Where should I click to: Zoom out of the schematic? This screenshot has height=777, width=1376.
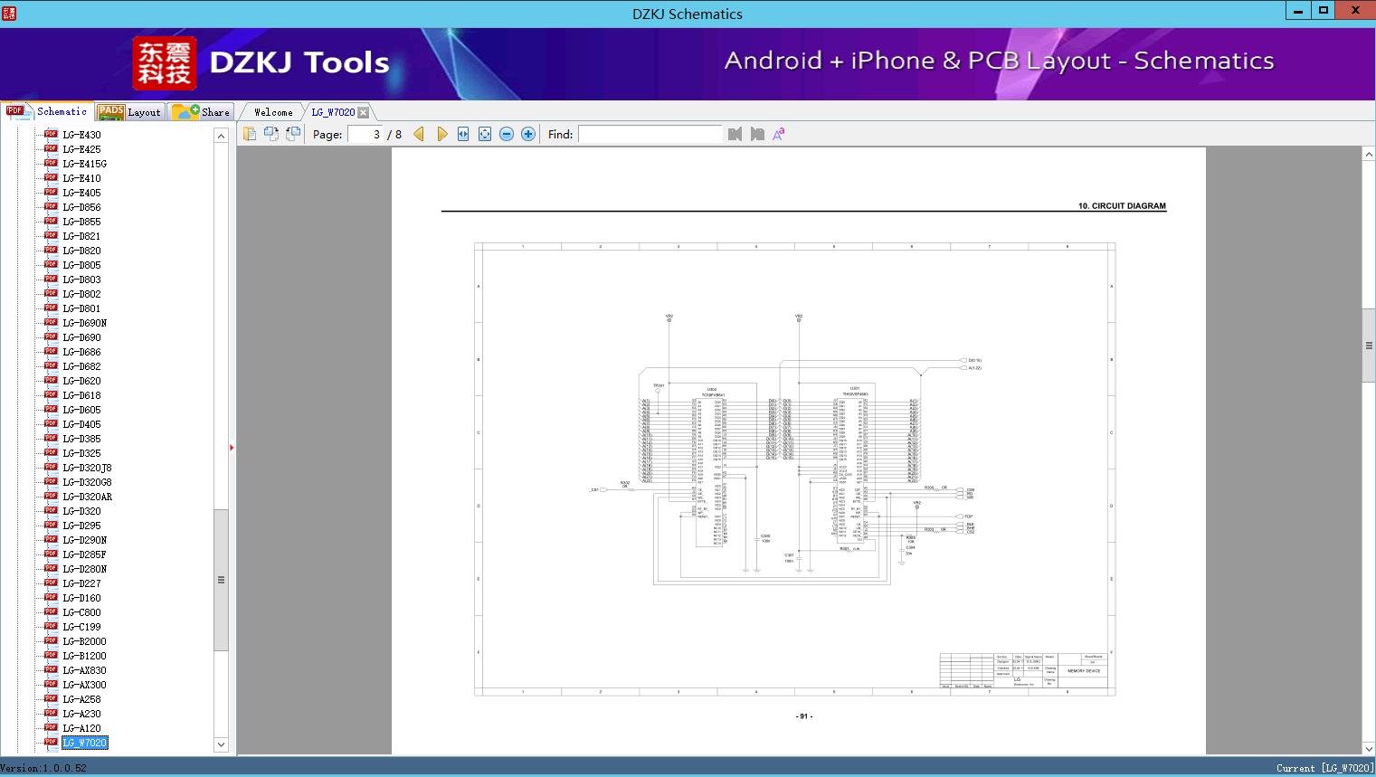507,134
